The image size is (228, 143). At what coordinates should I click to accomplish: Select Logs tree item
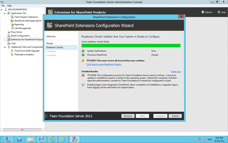coord(14,43)
